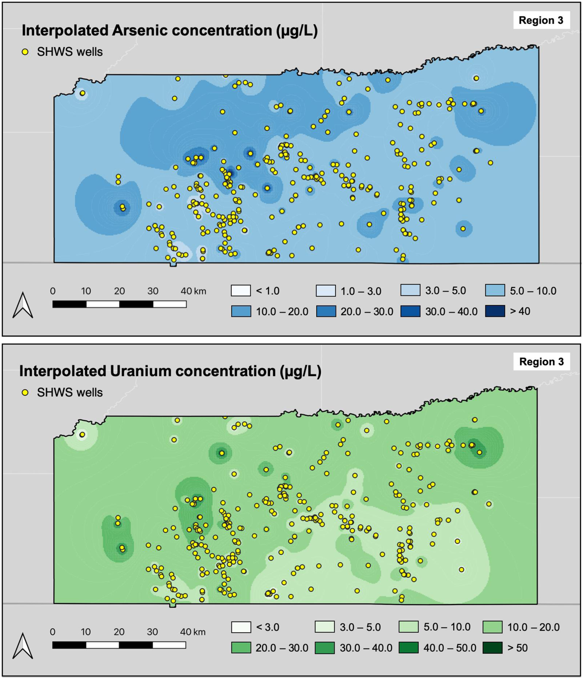The width and height of the screenshot is (583, 678).
Task: Click the 10 label on arsenic scale bar
Action: pyautogui.click(x=86, y=291)
